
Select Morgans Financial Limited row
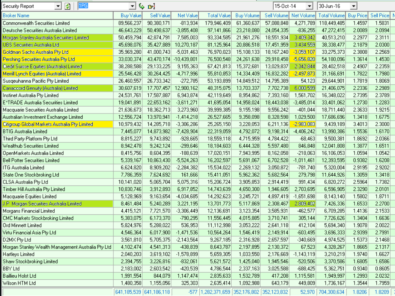tap(57, 211)
